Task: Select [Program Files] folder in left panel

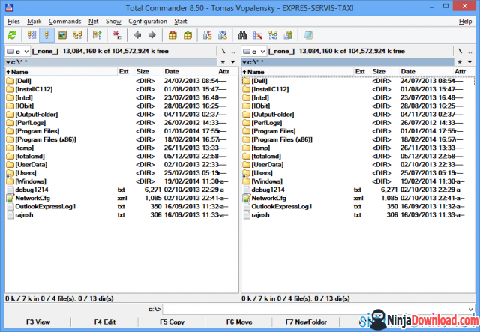Action: pyautogui.click(x=121, y=131)
